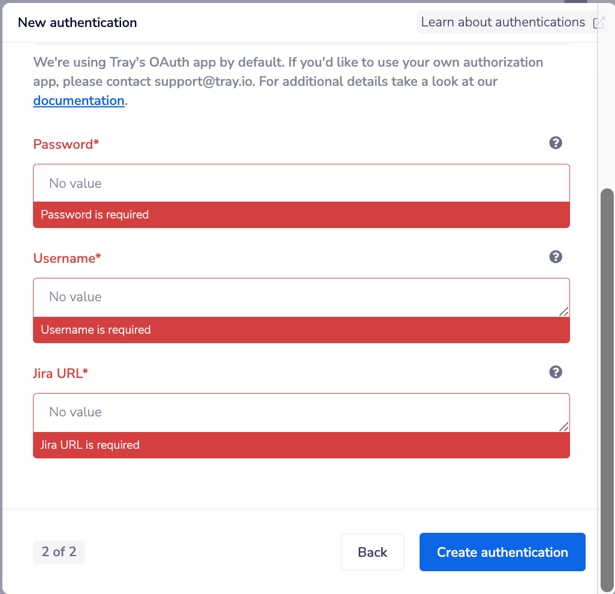615x594 pixels.
Task: Click the Back button
Action: click(x=372, y=551)
